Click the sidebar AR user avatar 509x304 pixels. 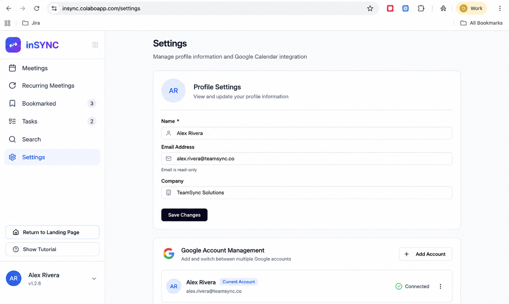point(13,278)
